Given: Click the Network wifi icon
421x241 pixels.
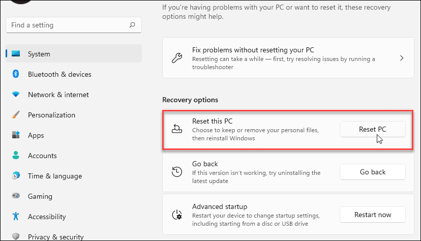Looking at the screenshot, I should (x=16, y=95).
